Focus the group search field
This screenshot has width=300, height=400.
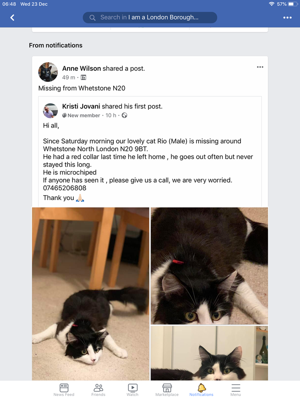150,17
